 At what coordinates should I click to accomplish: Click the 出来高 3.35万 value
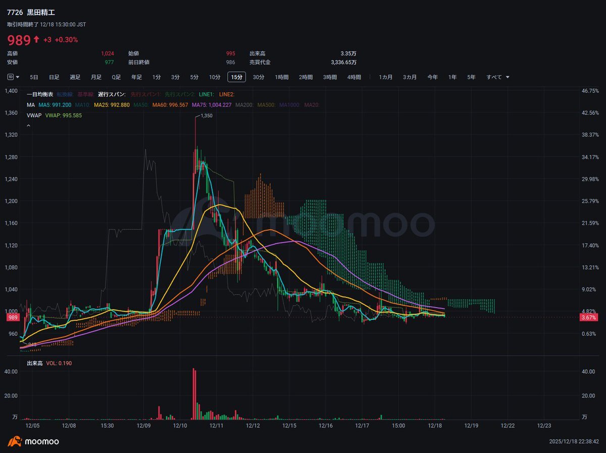348,53
